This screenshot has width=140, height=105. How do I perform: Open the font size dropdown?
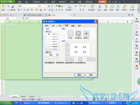point(46,6)
